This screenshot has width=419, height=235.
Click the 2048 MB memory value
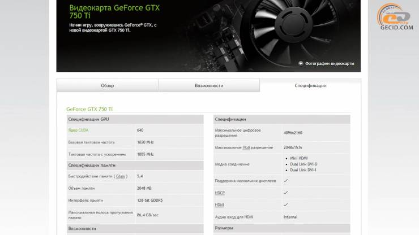coord(144,188)
